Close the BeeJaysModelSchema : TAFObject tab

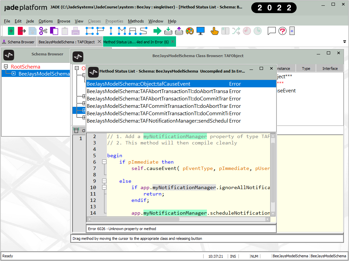point(99,42)
